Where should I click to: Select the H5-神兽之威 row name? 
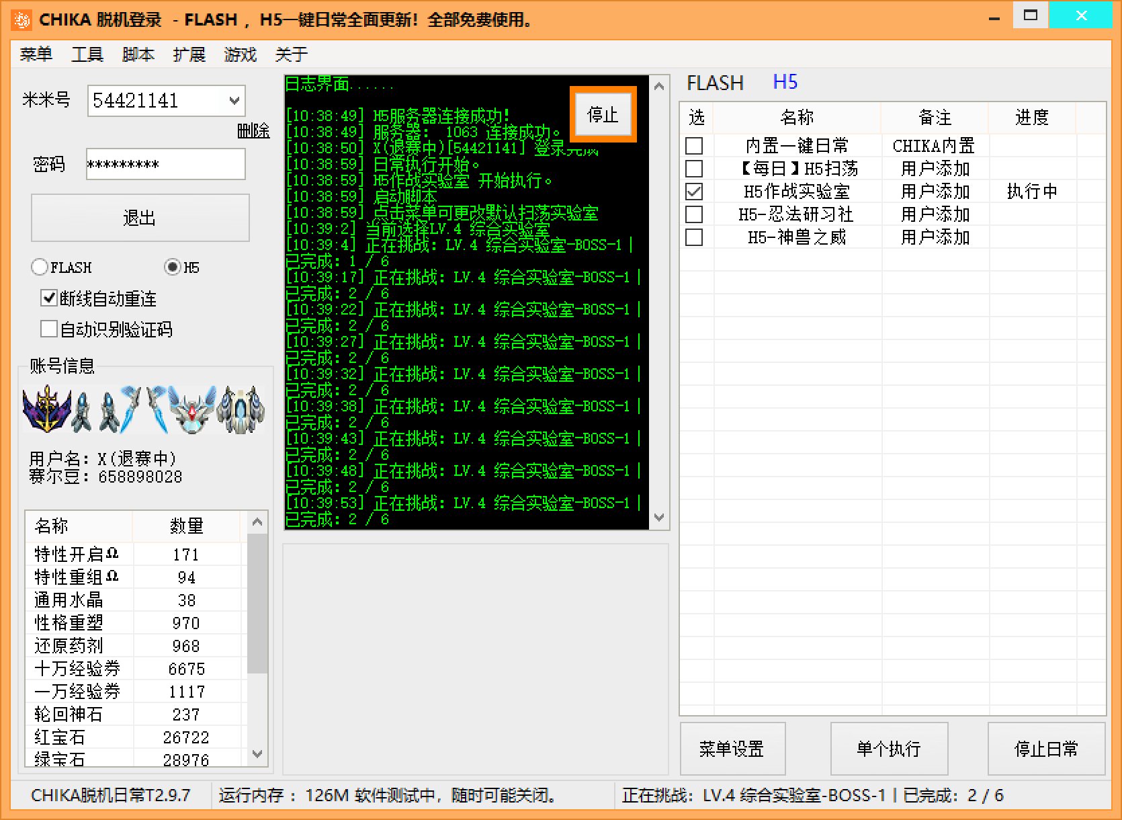coord(797,237)
